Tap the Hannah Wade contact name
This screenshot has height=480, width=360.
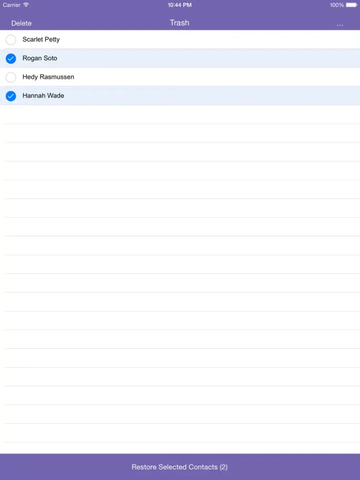click(x=43, y=96)
